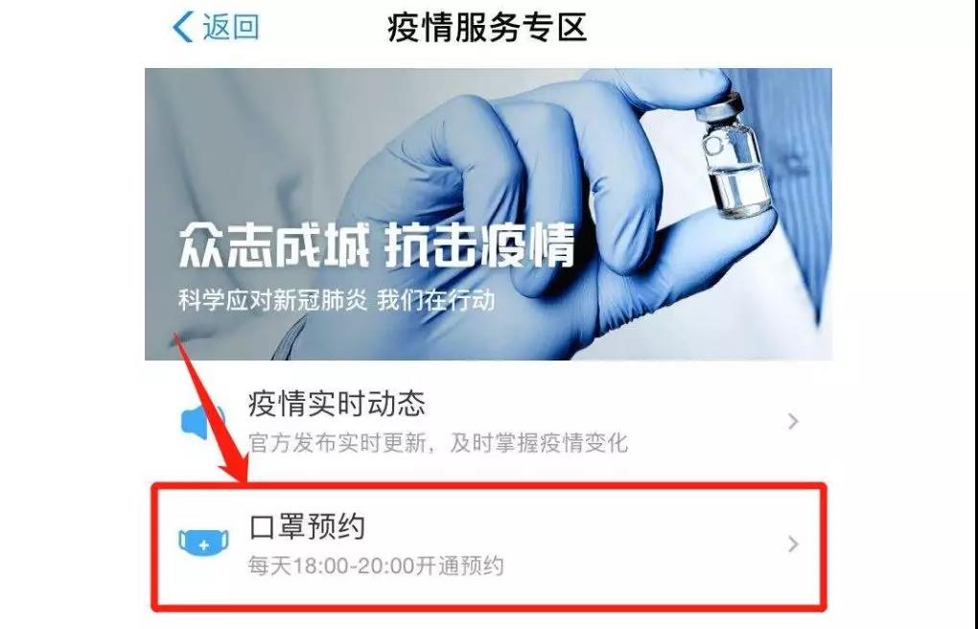The image size is (978, 629).
Task: Tap the text 每天18:00-20:00开通预约
Action: point(376,566)
